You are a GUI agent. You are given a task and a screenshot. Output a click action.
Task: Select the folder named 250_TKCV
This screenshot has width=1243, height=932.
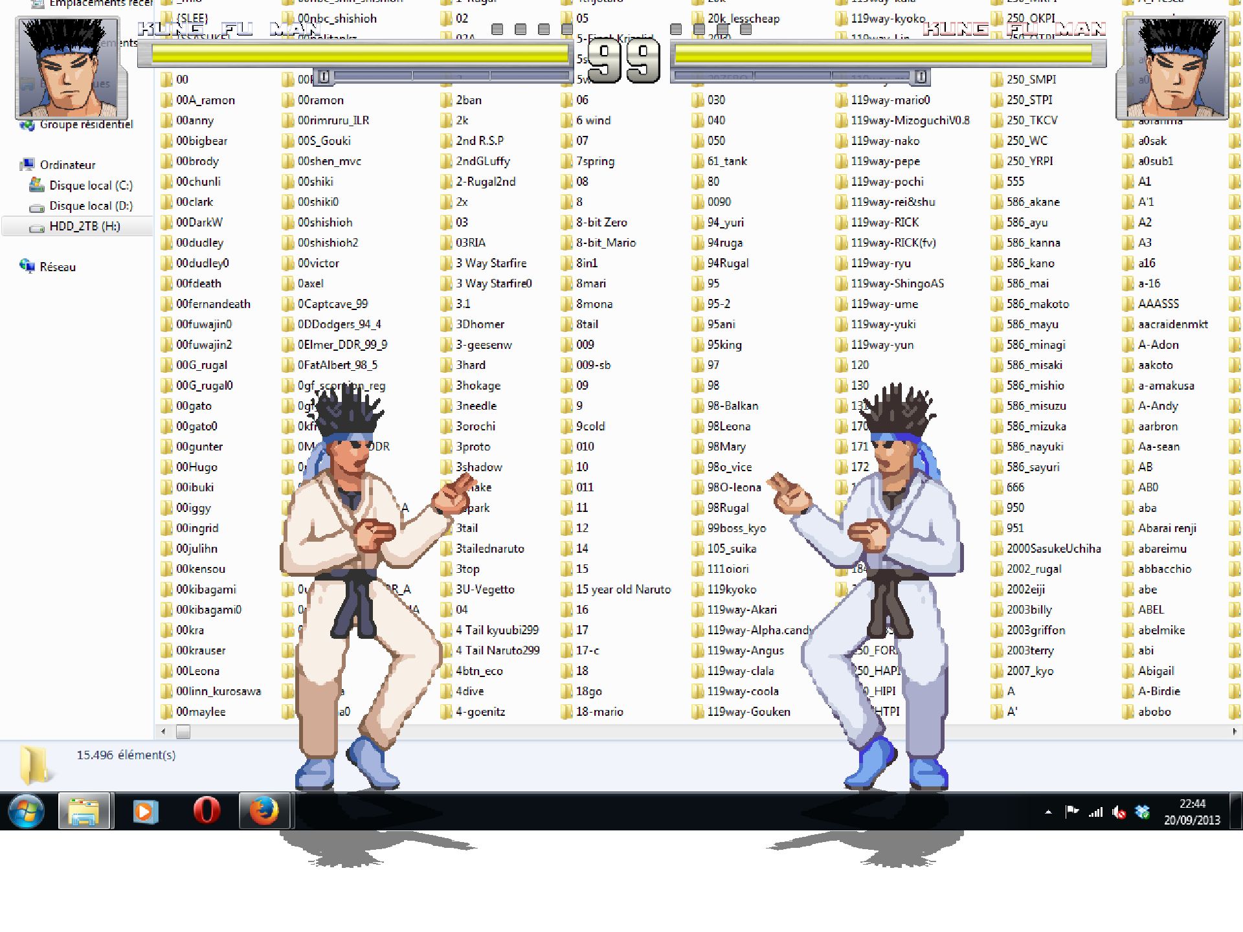1032,120
